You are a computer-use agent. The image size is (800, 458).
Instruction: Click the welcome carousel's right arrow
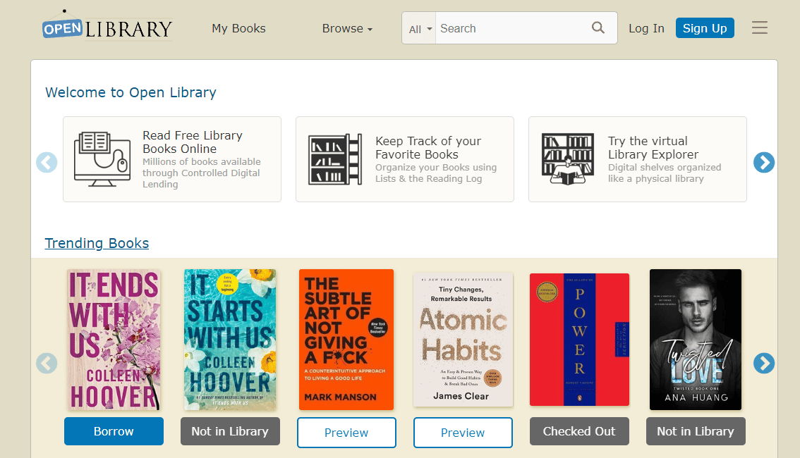point(763,162)
